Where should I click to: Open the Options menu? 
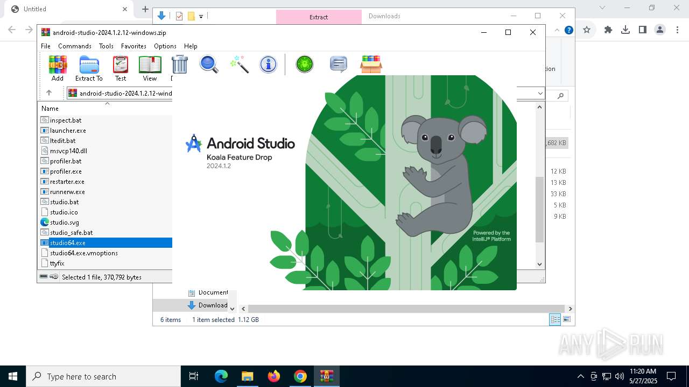[165, 46]
